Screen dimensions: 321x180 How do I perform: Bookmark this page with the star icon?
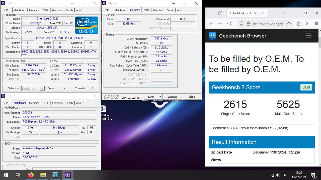coord(289,23)
